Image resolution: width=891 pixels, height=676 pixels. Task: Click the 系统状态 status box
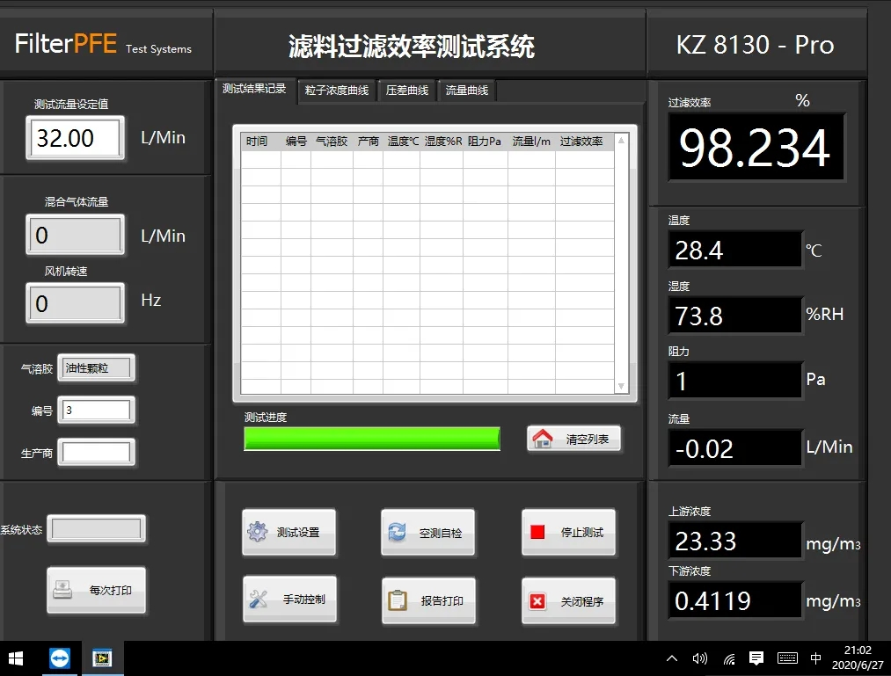pos(96,529)
